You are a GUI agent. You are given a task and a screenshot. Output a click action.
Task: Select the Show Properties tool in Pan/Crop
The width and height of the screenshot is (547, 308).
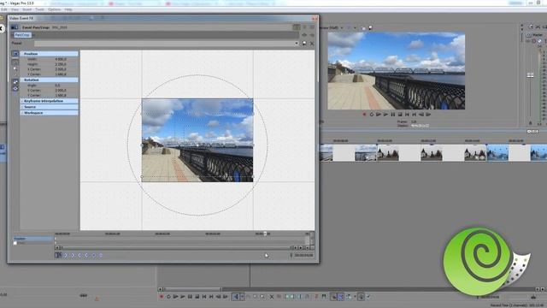click(x=15, y=53)
